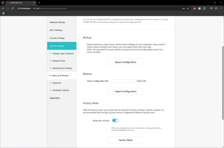This screenshot has width=224, height=148.
Task: Open the new tab plus icon
Action: point(39,2)
